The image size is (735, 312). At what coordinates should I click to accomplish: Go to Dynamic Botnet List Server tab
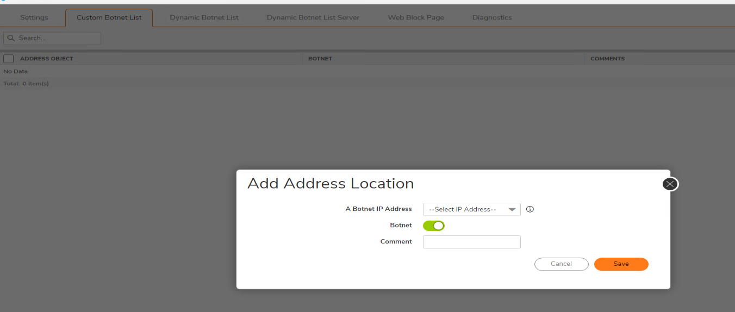pyautogui.click(x=313, y=17)
